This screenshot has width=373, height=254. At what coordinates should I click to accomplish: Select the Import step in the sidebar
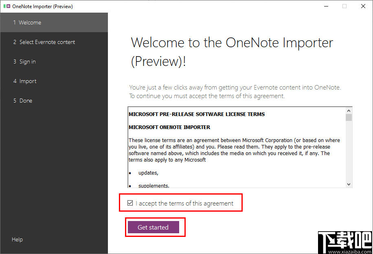pos(27,81)
